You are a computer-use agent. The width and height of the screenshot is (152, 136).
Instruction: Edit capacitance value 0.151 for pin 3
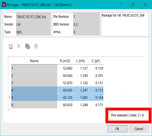pyautogui.click(x=96, y=83)
